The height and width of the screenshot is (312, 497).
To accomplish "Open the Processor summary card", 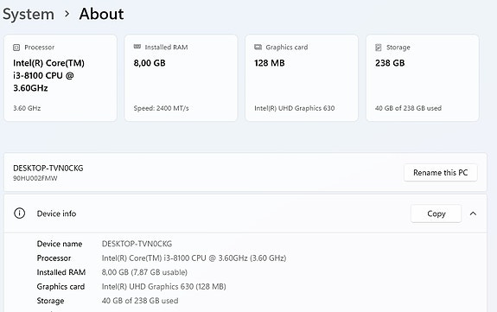I will pyautogui.click(x=61, y=78).
